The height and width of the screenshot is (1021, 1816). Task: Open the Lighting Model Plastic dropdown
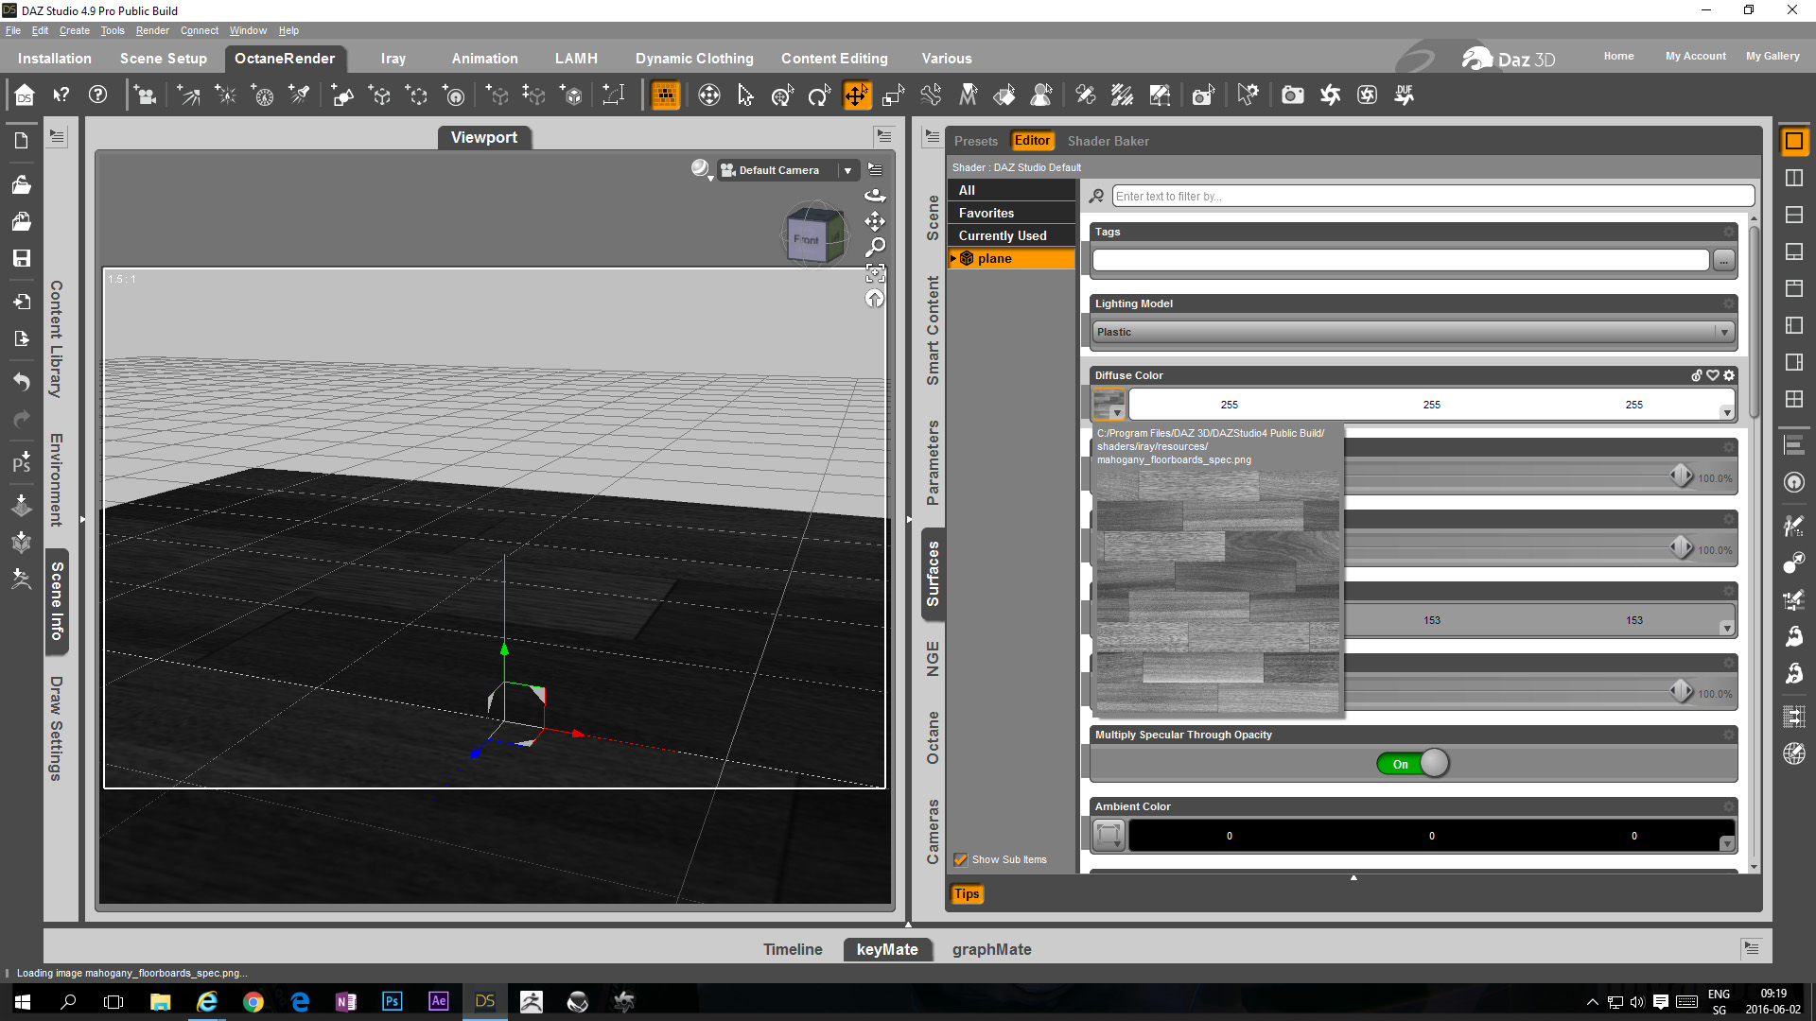tap(1413, 332)
